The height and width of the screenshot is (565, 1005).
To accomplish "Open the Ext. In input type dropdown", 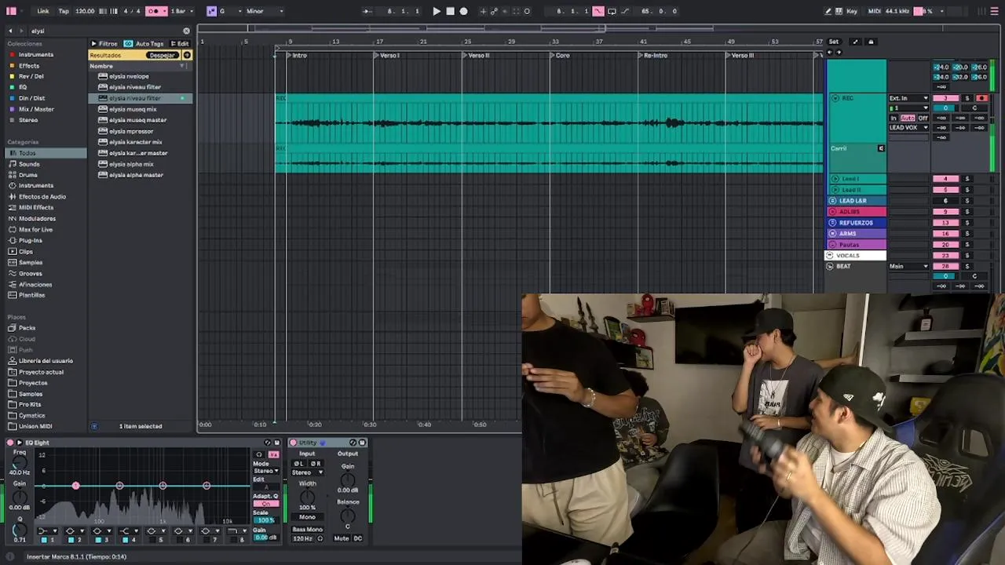I will click(x=909, y=98).
